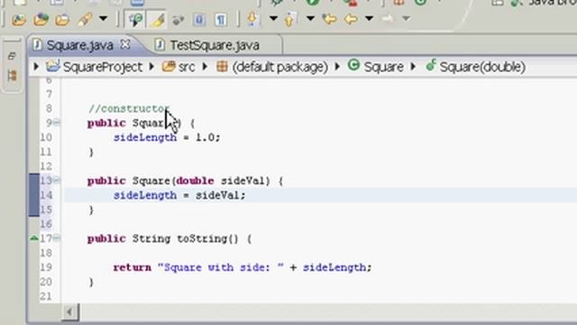
Task: Expand the arrow after src breadcrumb
Action: (x=205, y=67)
